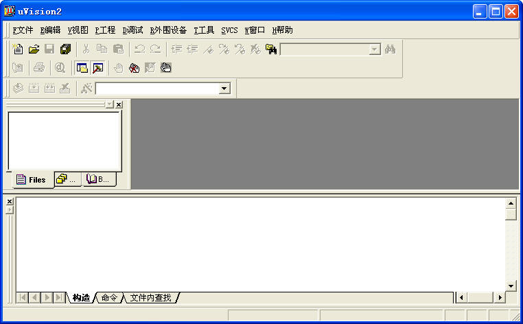Click the Open File folder icon
Image resolution: width=523 pixels, height=324 pixels.
(34, 49)
